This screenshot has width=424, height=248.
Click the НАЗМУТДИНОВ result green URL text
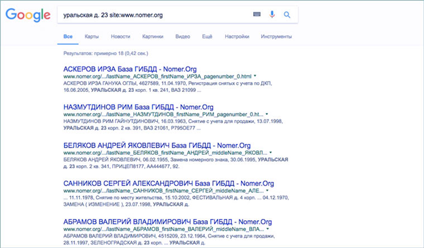coord(164,114)
